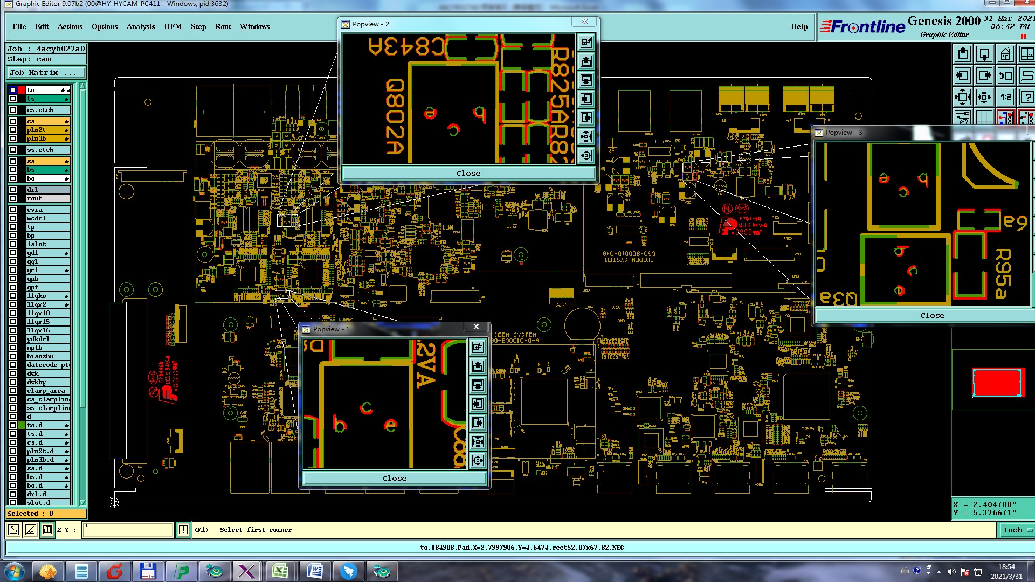Open the Analysis menu
Image resolution: width=1035 pixels, height=582 pixels.
[140, 26]
